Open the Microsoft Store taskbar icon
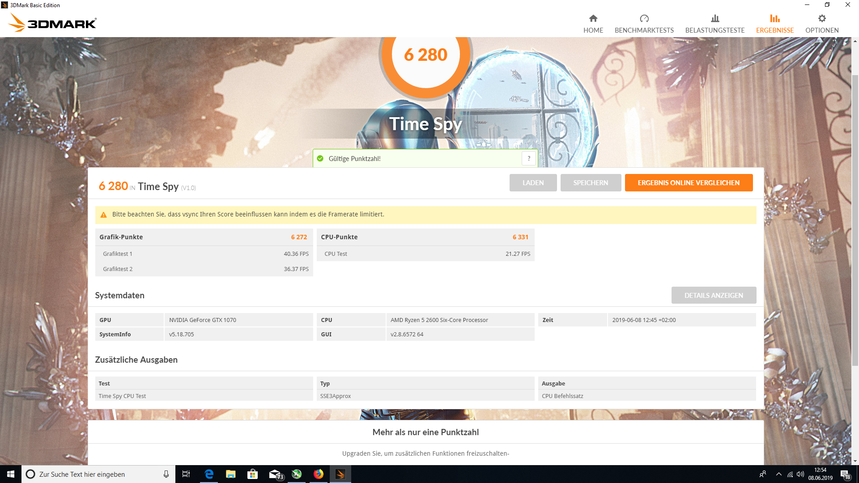This screenshot has width=859, height=483. click(253, 474)
